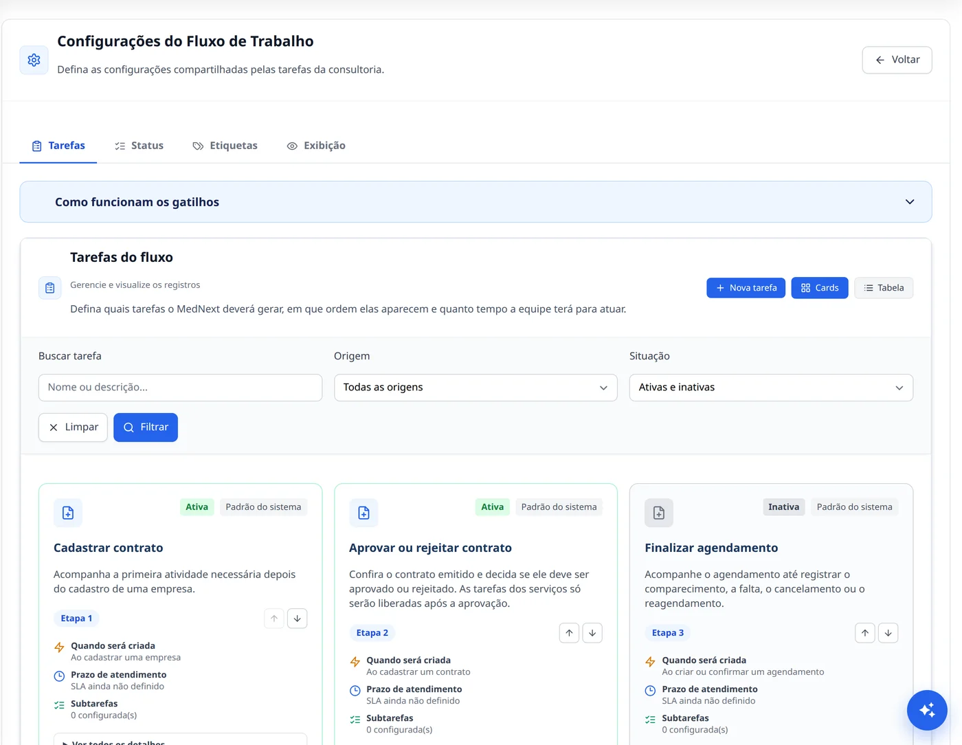Click the Etapa 1 badge
This screenshot has height=745, width=962.
[x=76, y=619]
